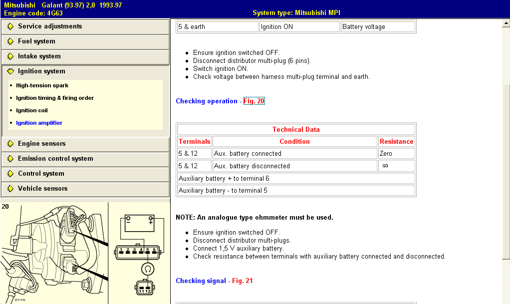The height and width of the screenshot is (304, 510).
Task: Follow the Fig. 20 link
Action: click(x=254, y=101)
